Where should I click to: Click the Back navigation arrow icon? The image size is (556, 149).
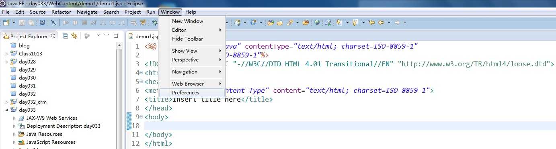381,22
